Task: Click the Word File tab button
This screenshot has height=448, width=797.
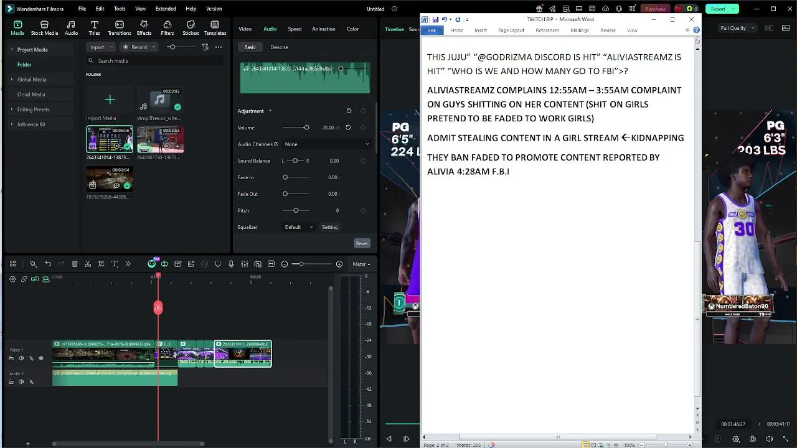Action: (x=432, y=30)
